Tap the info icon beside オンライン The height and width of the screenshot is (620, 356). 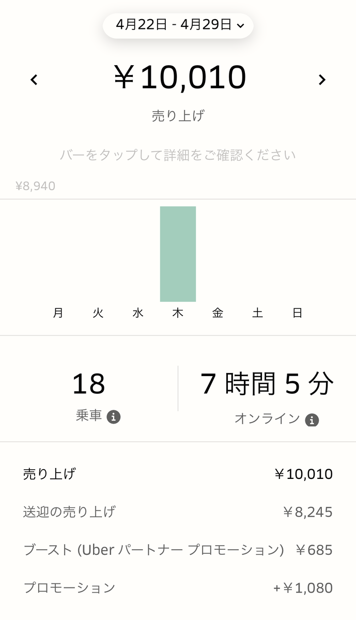point(312,420)
